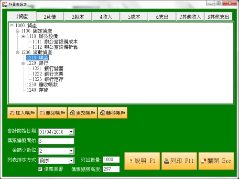The image size is (239, 179).
Task: Switch to the 2負債 tab
Action: pos(50,17)
